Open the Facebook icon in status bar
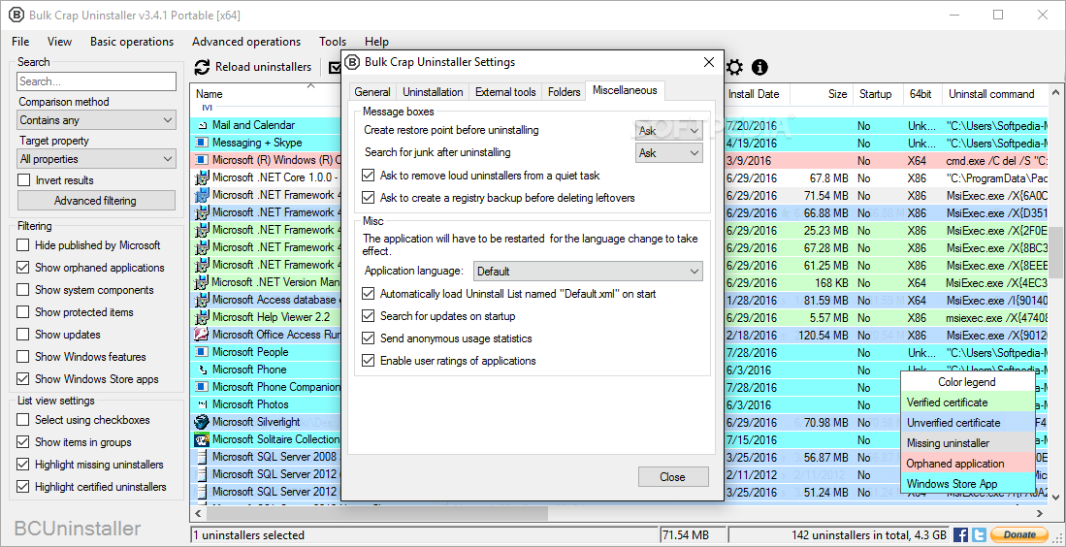 [x=960, y=534]
